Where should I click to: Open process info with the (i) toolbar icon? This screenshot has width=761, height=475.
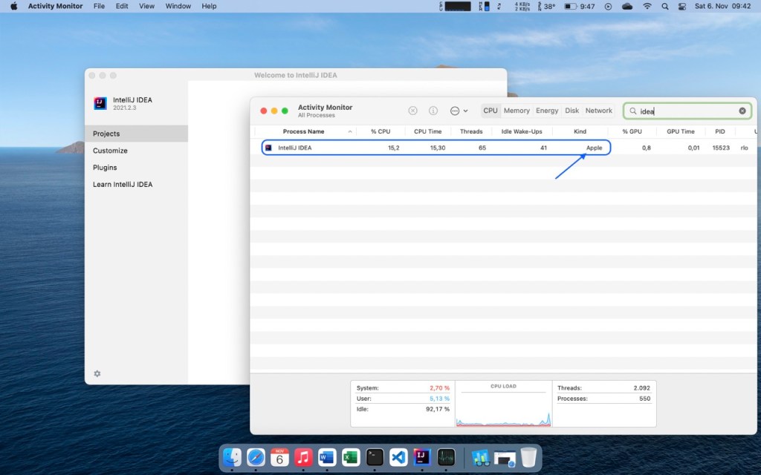pyautogui.click(x=433, y=110)
